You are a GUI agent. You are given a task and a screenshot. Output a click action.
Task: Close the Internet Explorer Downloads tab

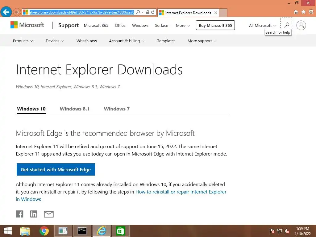point(216,13)
